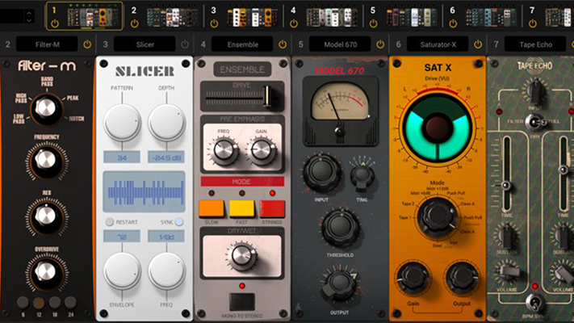This screenshot has width=574, height=323.
Task: Click the Slicer pattern value 34
Action: tap(122, 157)
